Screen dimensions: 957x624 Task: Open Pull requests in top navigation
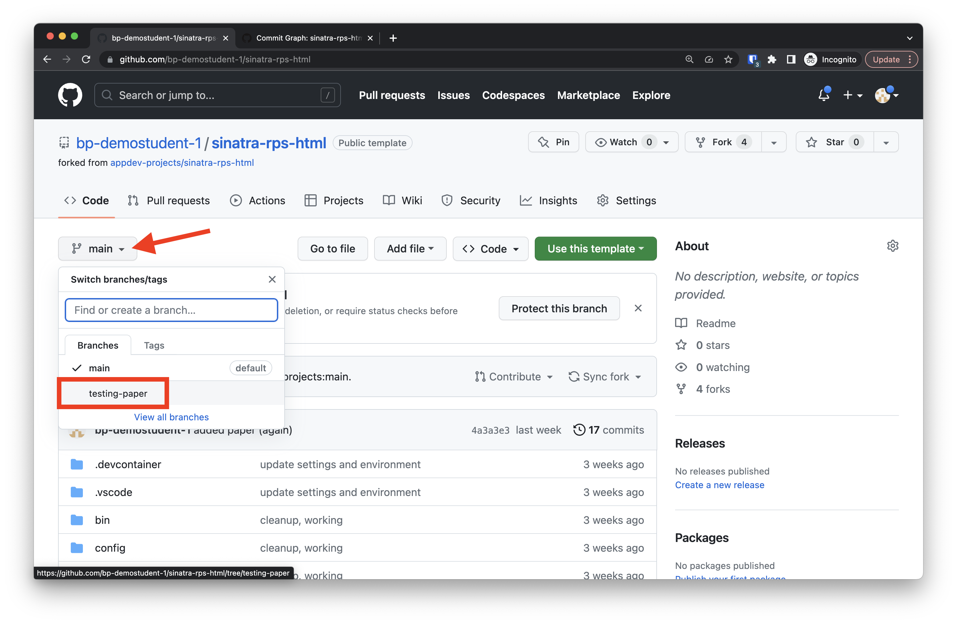click(392, 95)
